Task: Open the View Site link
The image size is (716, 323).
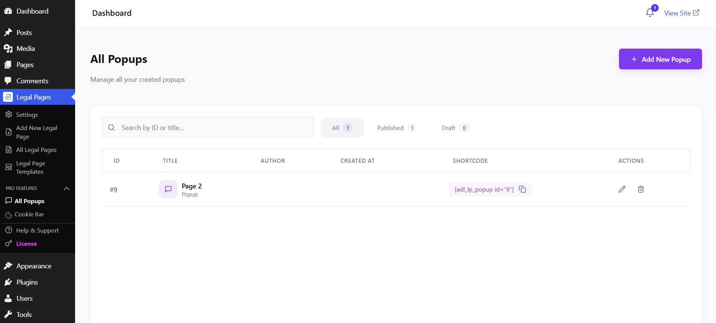Action: pos(682,13)
